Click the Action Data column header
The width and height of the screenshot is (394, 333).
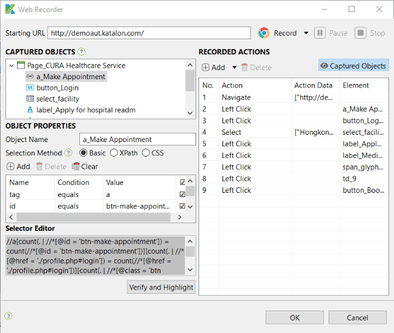coord(315,85)
